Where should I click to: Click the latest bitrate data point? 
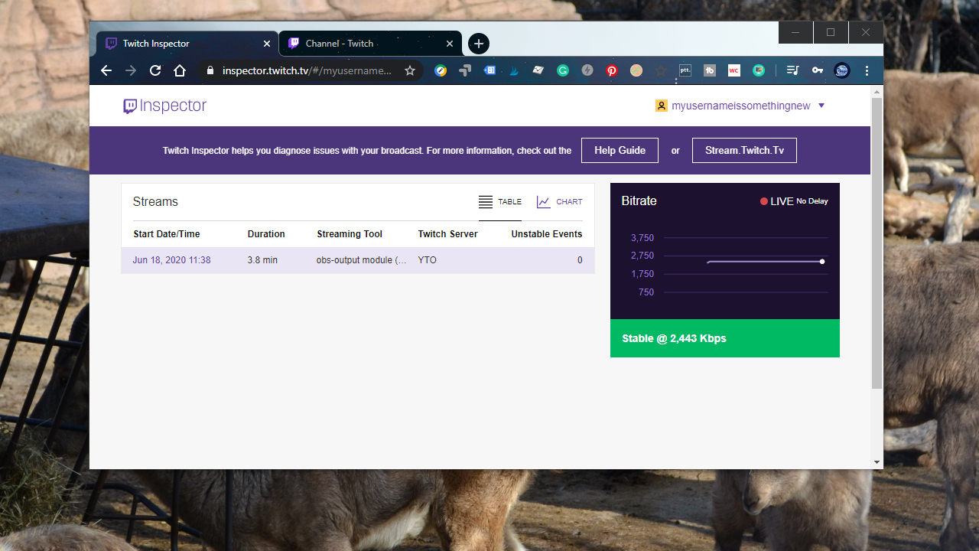pyautogui.click(x=822, y=262)
